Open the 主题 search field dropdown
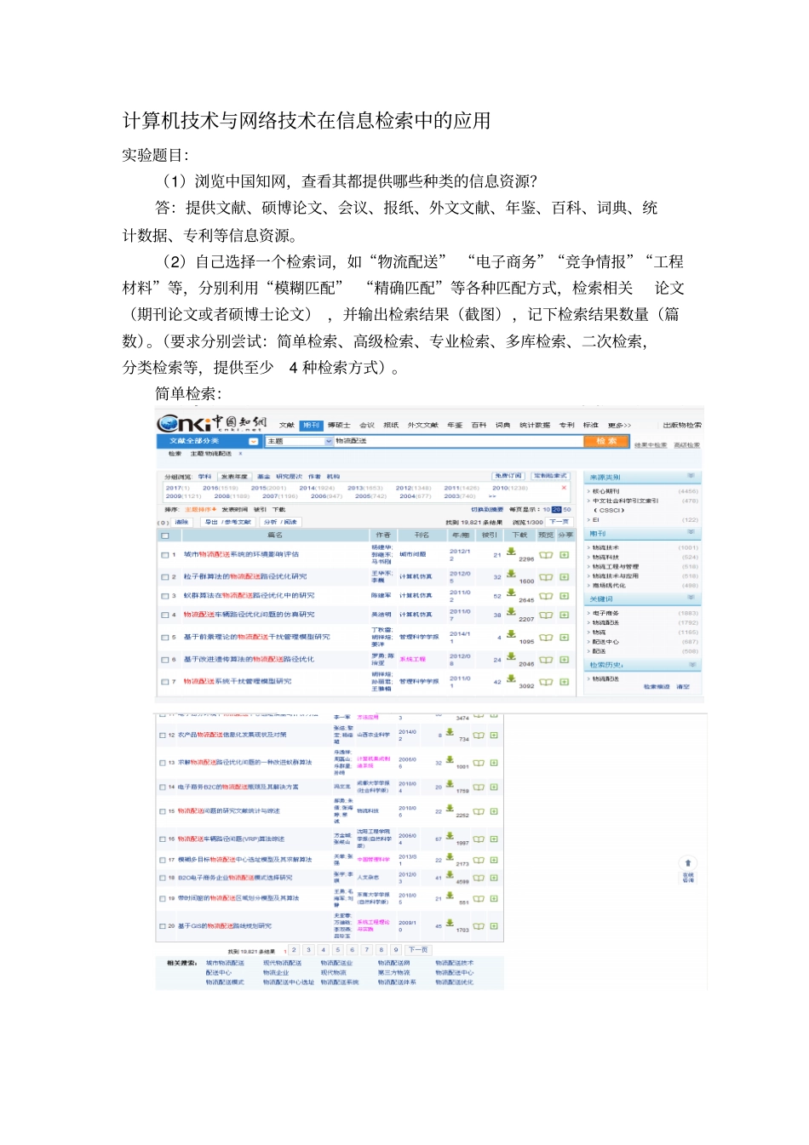The height and width of the screenshot is (1145, 809). click(x=329, y=441)
